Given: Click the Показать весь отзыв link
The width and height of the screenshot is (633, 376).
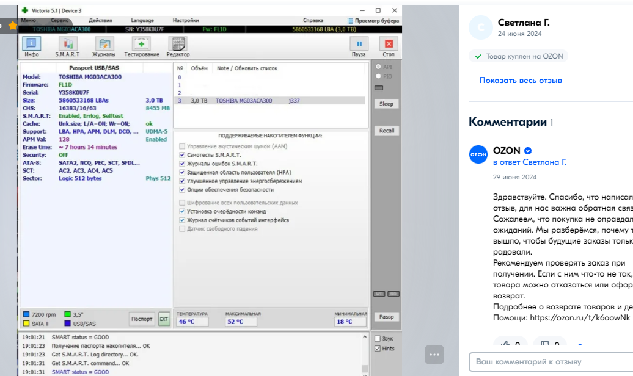Looking at the screenshot, I should (520, 80).
